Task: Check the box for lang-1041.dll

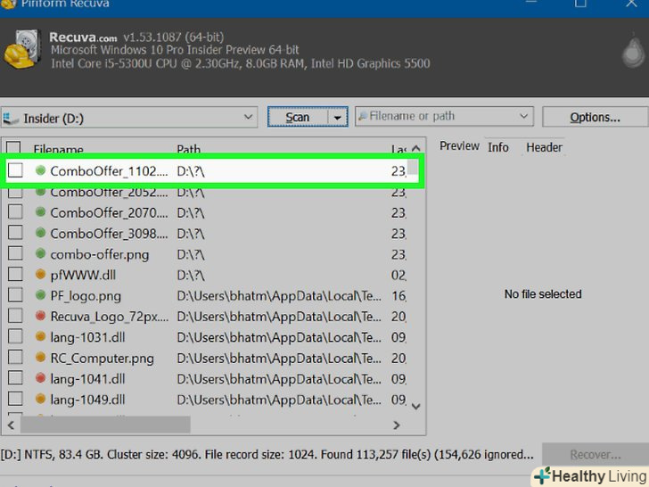Action: [x=15, y=377]
